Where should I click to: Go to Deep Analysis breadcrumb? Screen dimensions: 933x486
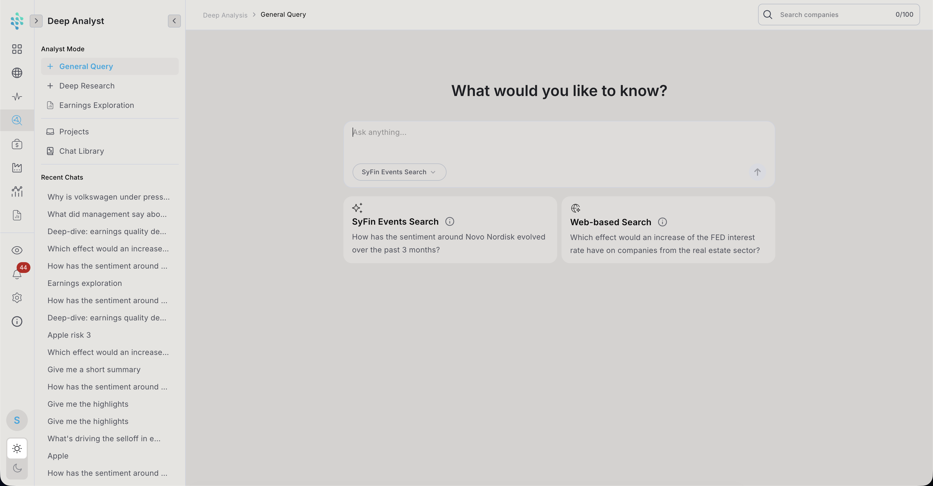coord(225,15)
